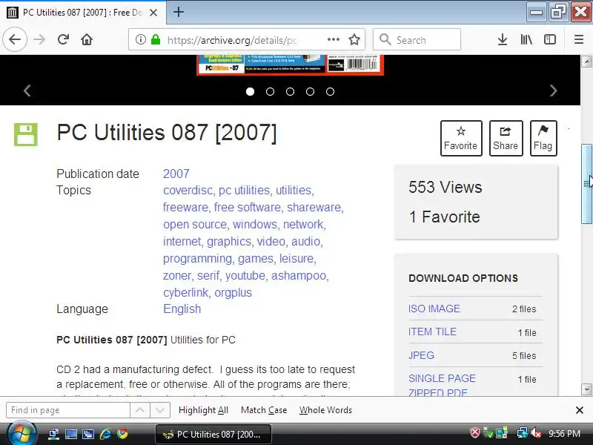Image resolution: width=593 pixels, height=445 pixels.
Task: Click the magazine cover thumbnail
Action: (x=290, y=65)
